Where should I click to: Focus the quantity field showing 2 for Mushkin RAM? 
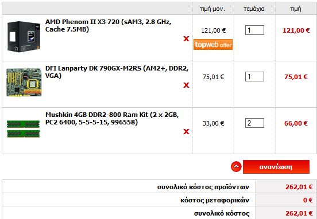[254, 123]
